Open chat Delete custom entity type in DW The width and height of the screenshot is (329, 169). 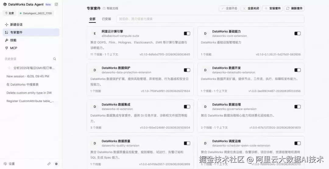(31, 93)
